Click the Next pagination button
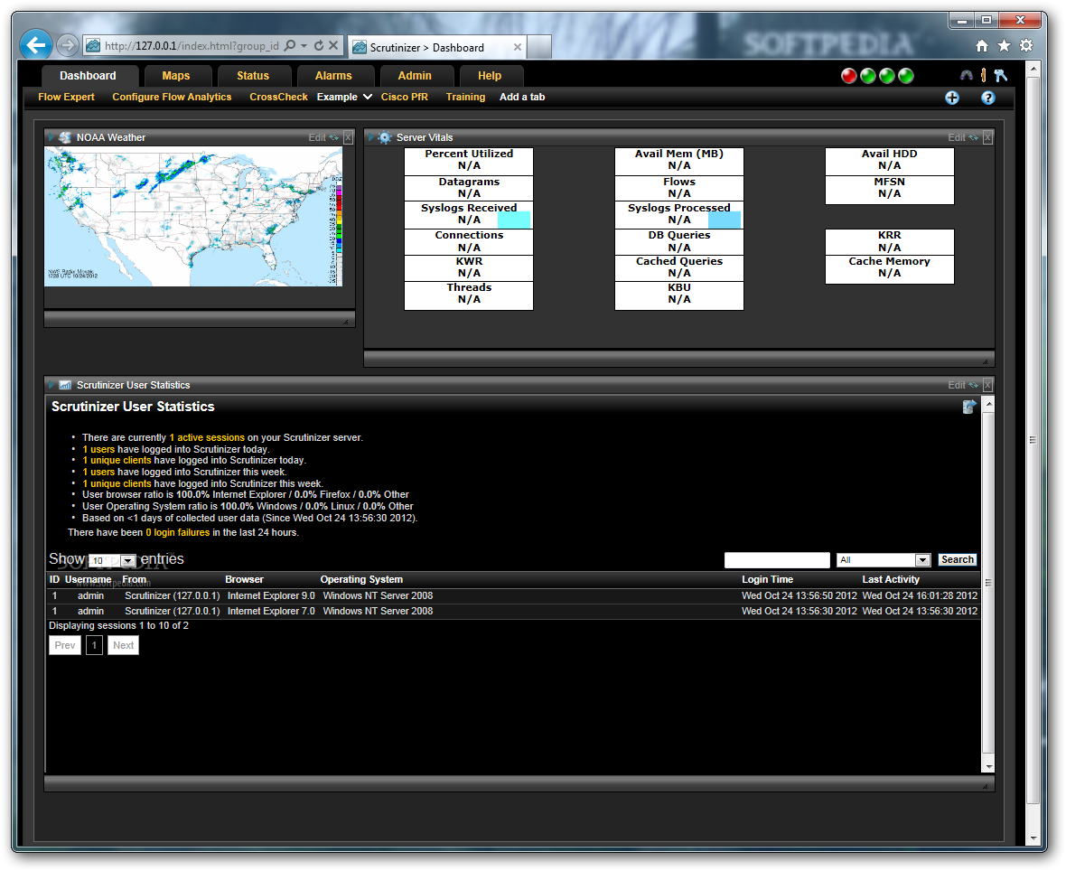This screenshot has width=1066, height=871. coord(123,645)
